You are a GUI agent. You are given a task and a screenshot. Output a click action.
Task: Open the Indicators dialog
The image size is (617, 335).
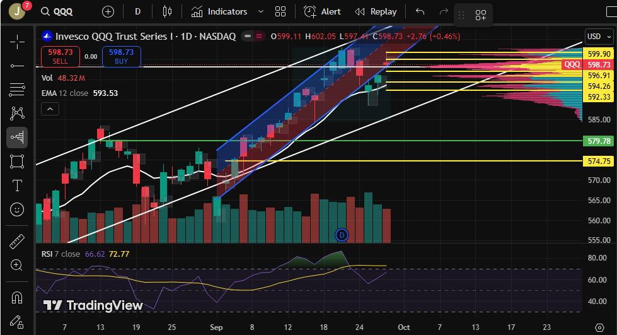(x=219, y=12)
